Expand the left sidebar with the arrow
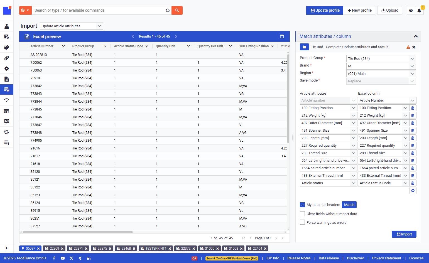 coord(6,248)
